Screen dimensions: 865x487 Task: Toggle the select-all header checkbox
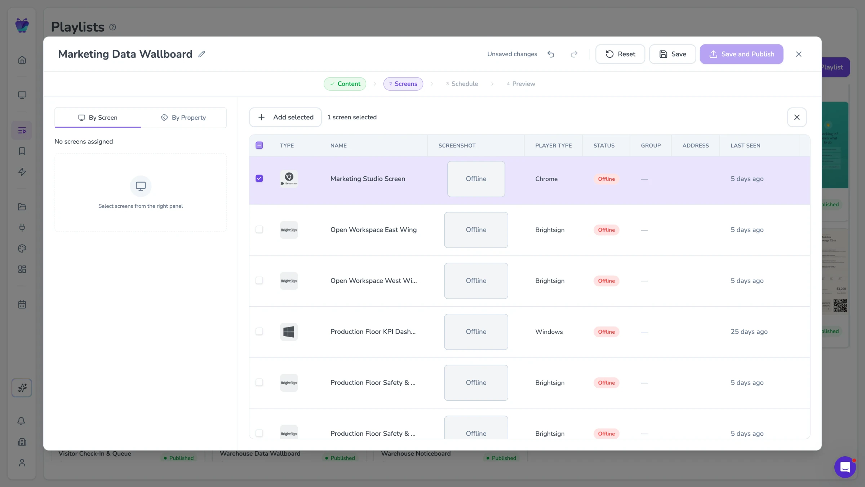[259, 145]
